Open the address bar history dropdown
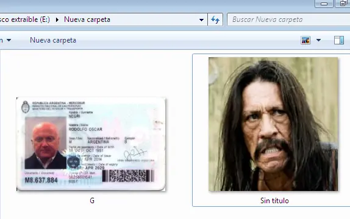This screenshot has width=350, height=219. tap(201, 20)
